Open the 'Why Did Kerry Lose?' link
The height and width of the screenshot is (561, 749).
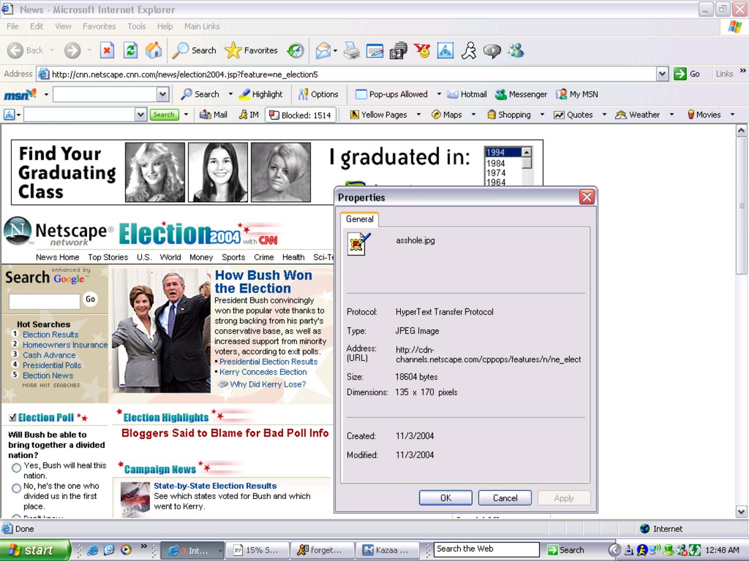point(268,385)
